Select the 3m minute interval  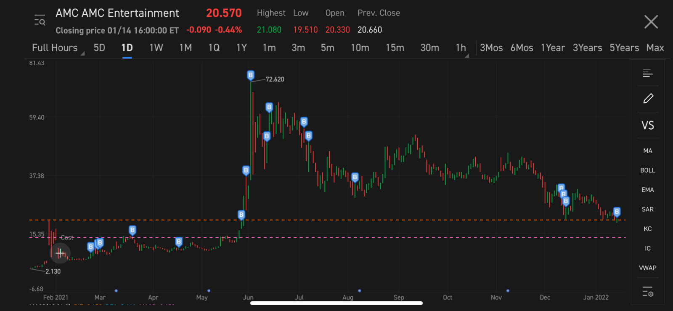coord(298,48)
